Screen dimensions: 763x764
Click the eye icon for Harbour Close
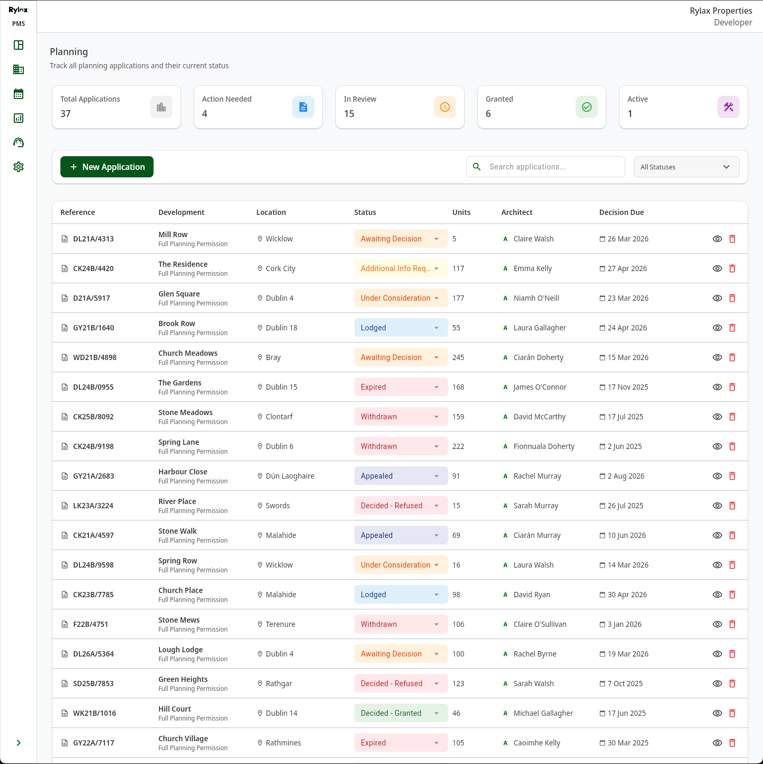[x=717, y=476]
